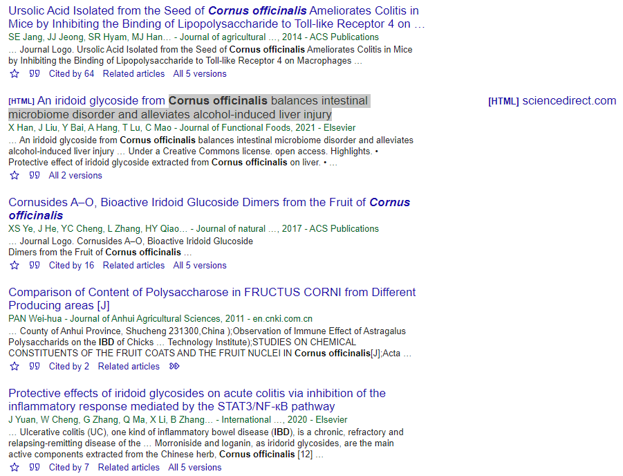Open Related articles for Cornusides A–O
The width and height of the screenshot is (623, 476).
[x=133, y=265]
